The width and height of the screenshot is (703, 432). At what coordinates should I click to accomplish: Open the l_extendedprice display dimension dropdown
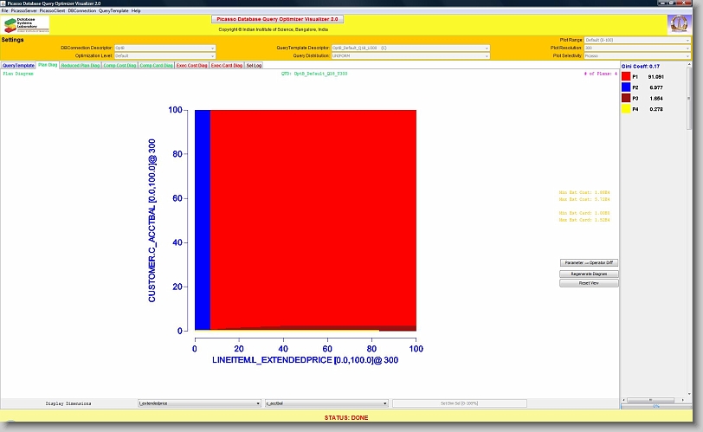199,403
